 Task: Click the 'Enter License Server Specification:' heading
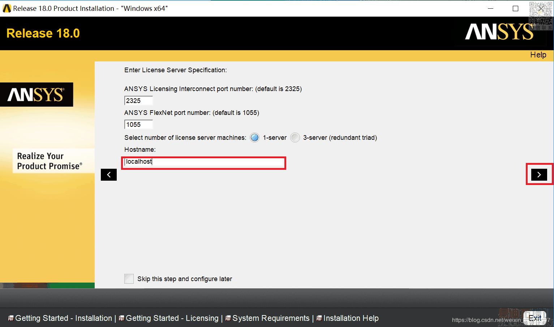[176, 70]
